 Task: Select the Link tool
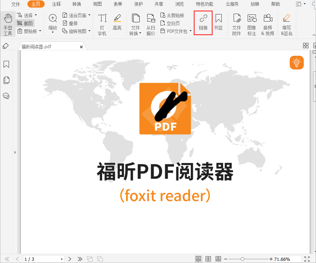pos(203,23)
